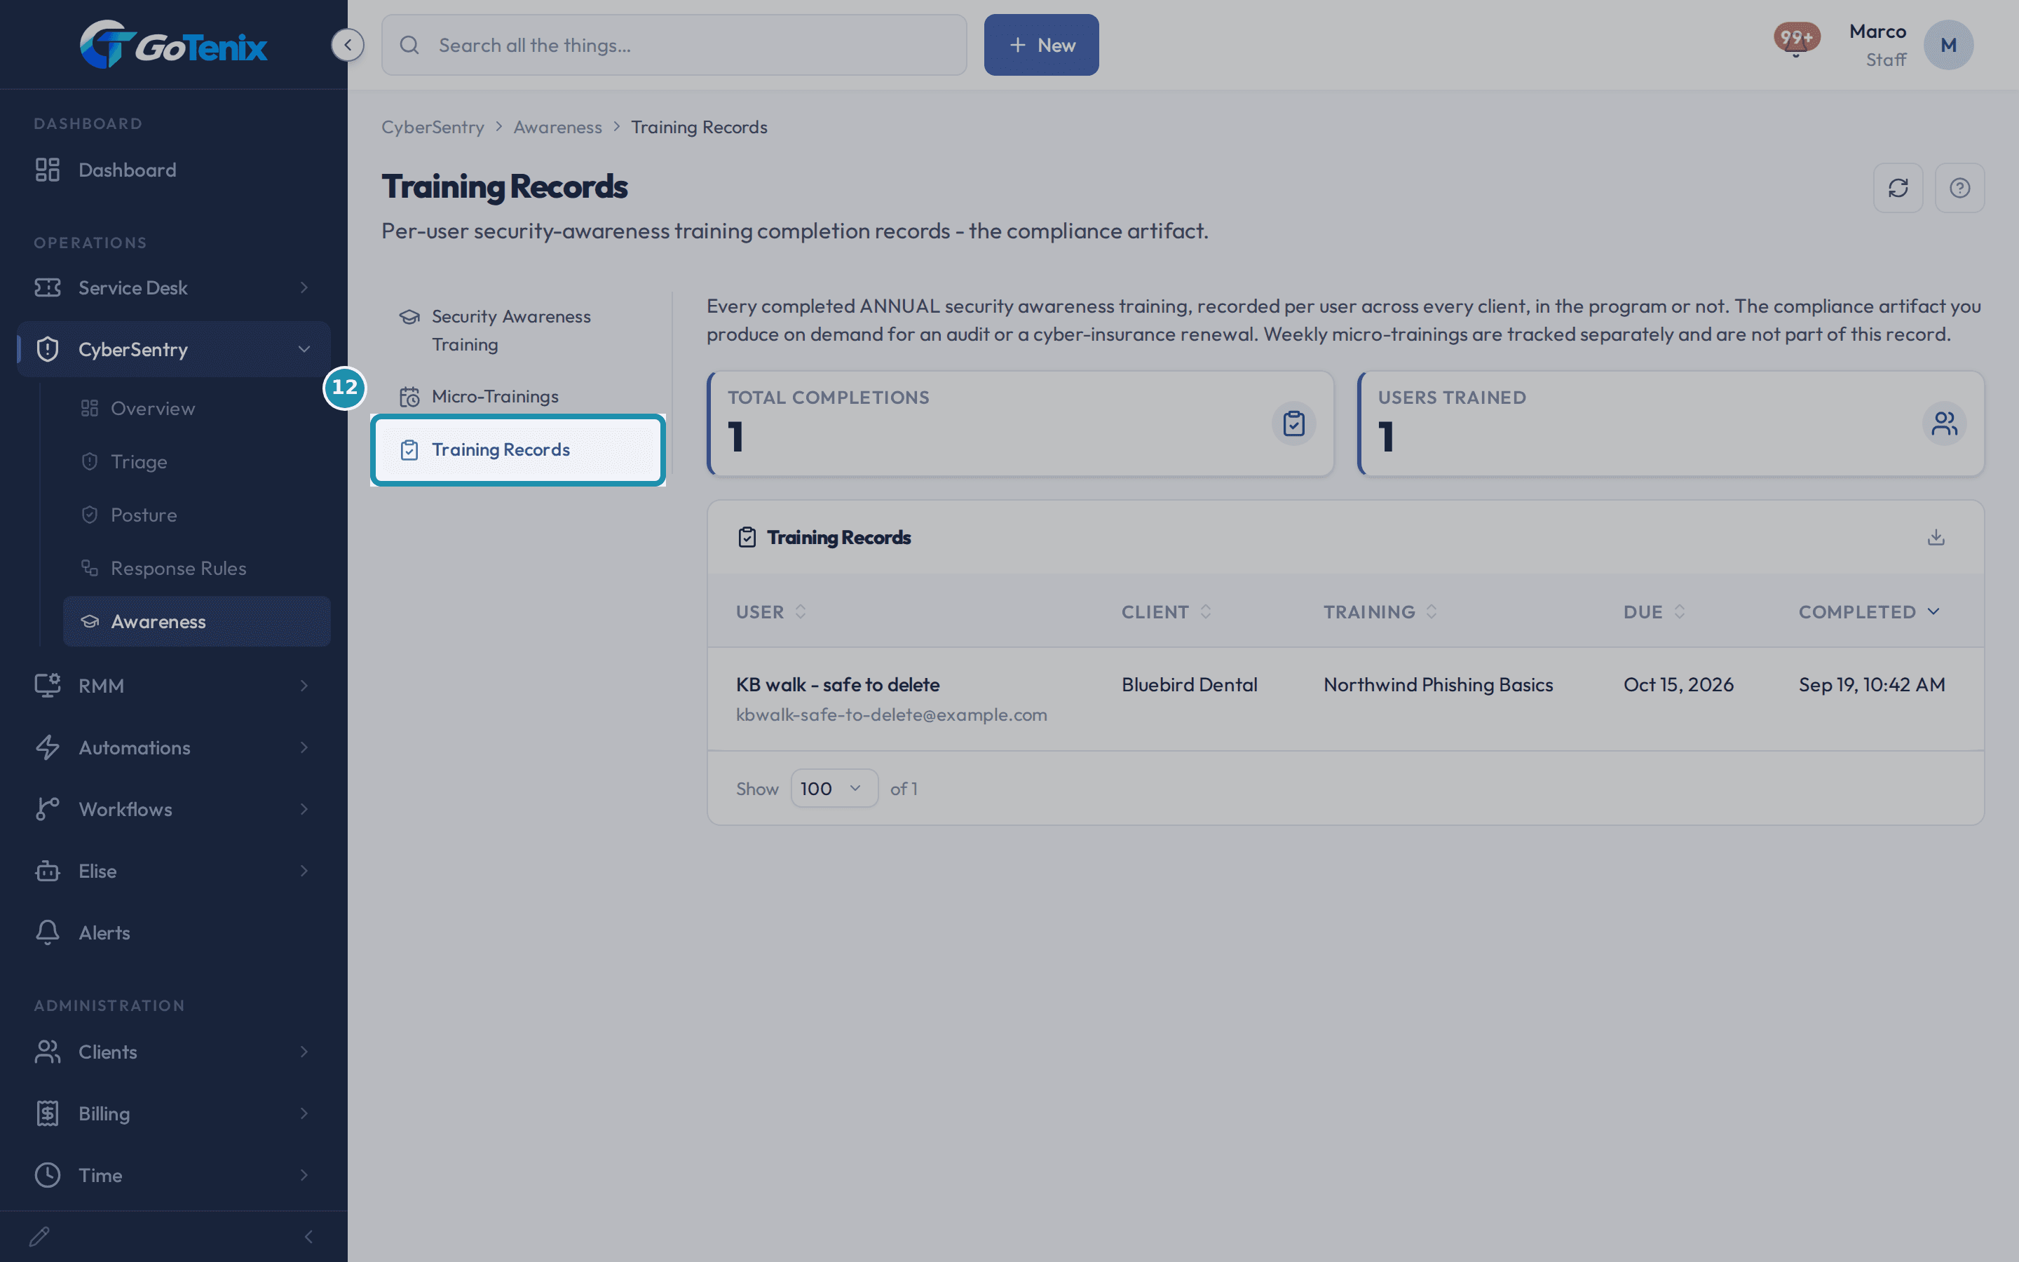Select Response Rules under CyberSentry
Viewport: 2019px width, 1262px height.
pyautogui.click(x=197, y=569)
